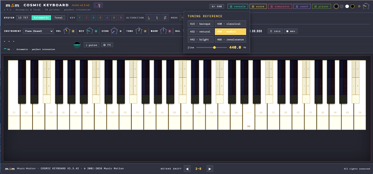Click the white key labeled C6
This screenshot has width=373, height=174.
[360, 116]
